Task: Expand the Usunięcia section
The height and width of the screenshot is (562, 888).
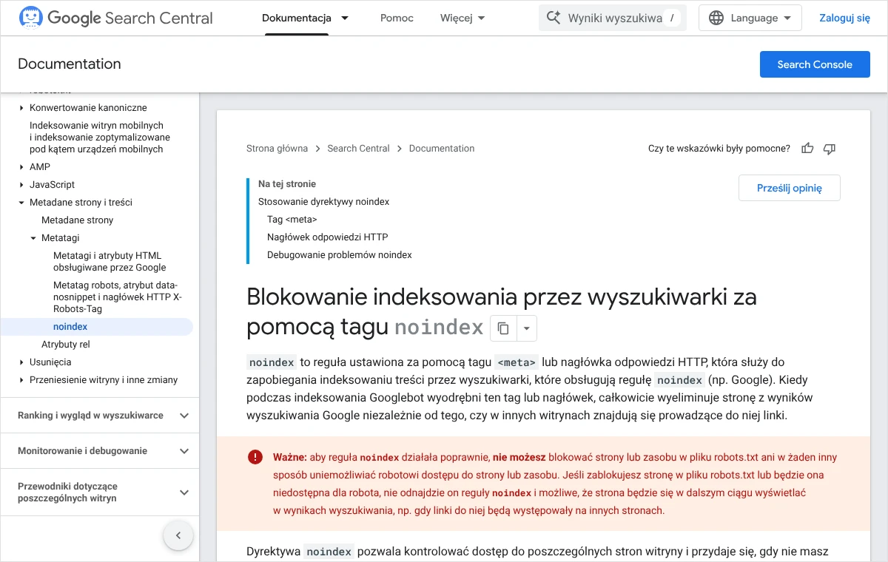Action: (x=21, y=362)
